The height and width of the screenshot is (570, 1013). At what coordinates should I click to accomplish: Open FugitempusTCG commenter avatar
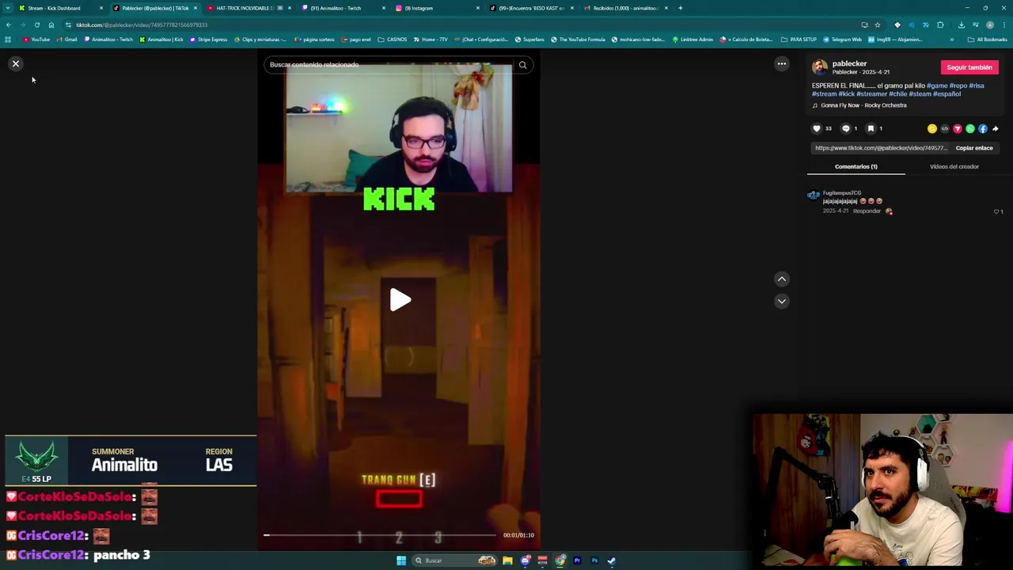814,196
